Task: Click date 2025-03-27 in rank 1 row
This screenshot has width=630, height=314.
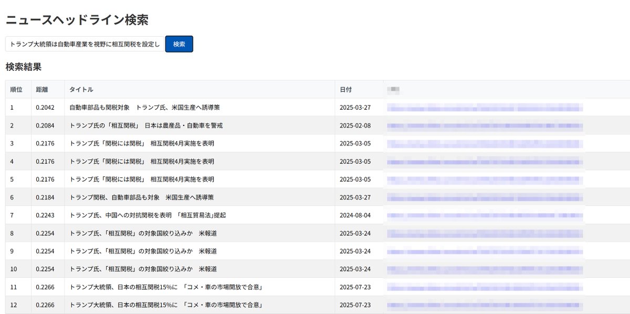Action: point(355,107)
